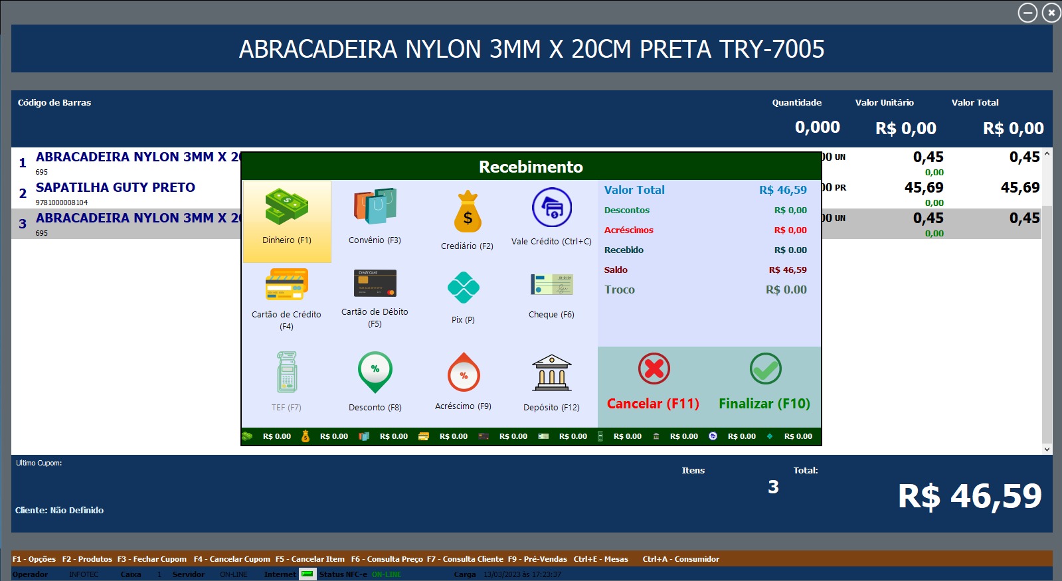Screen dimensions: 1062x581
Task: Click Ctrl+E - Mesas shortcut
Action: [x=601, y=559]
